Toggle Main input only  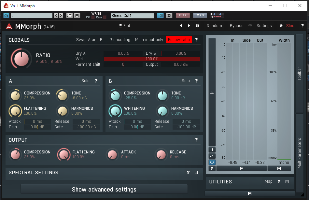149,40
